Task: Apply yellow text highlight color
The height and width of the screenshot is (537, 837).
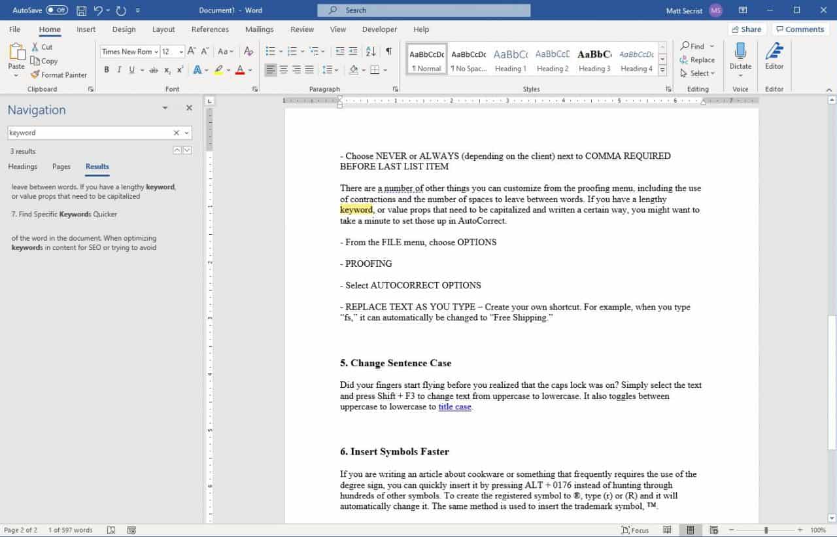Action: pos(218,69)
